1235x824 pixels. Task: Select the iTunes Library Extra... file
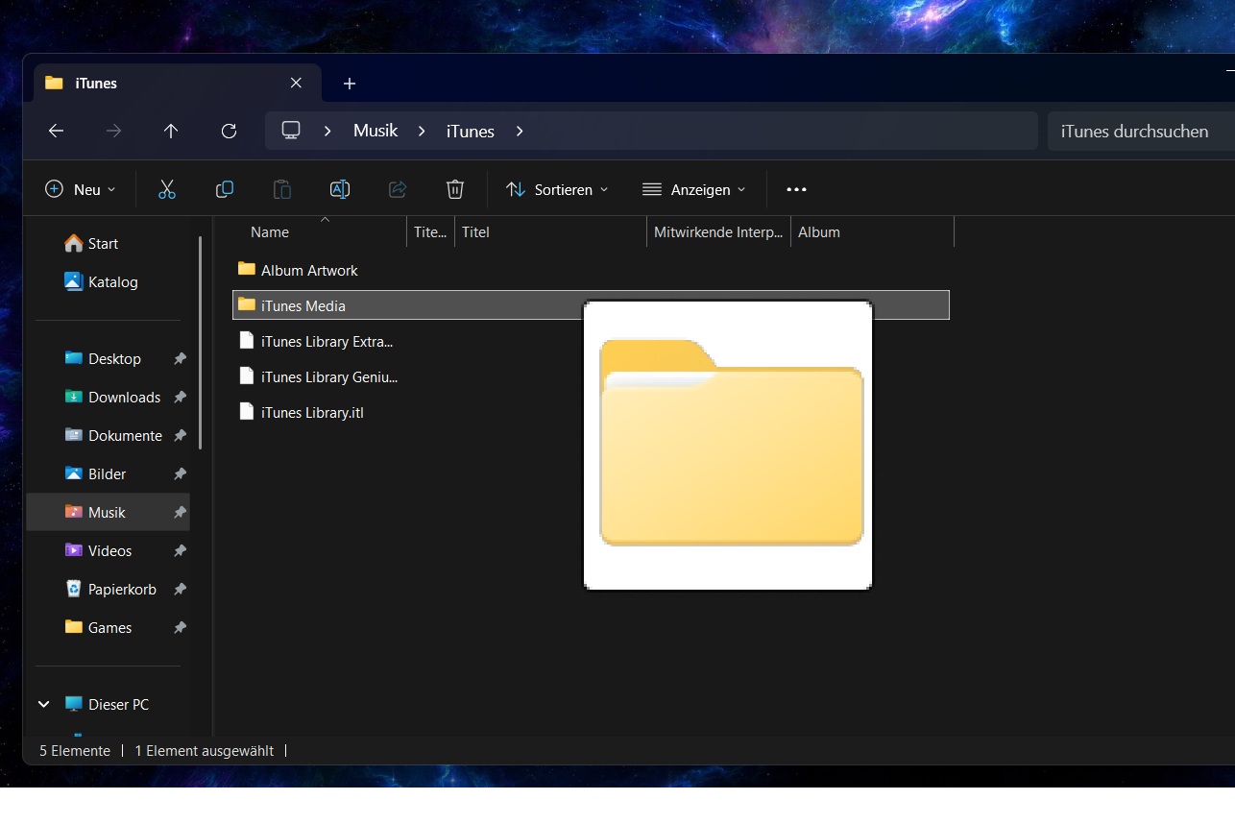pos(317,341)
